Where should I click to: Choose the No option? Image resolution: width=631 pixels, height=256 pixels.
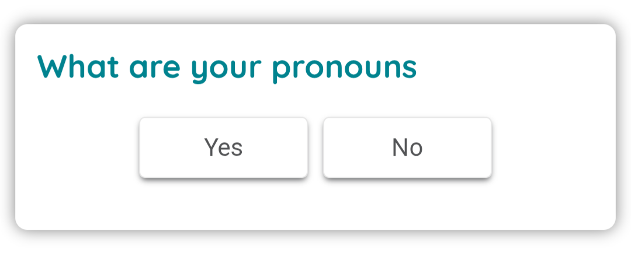click(407, 148)
